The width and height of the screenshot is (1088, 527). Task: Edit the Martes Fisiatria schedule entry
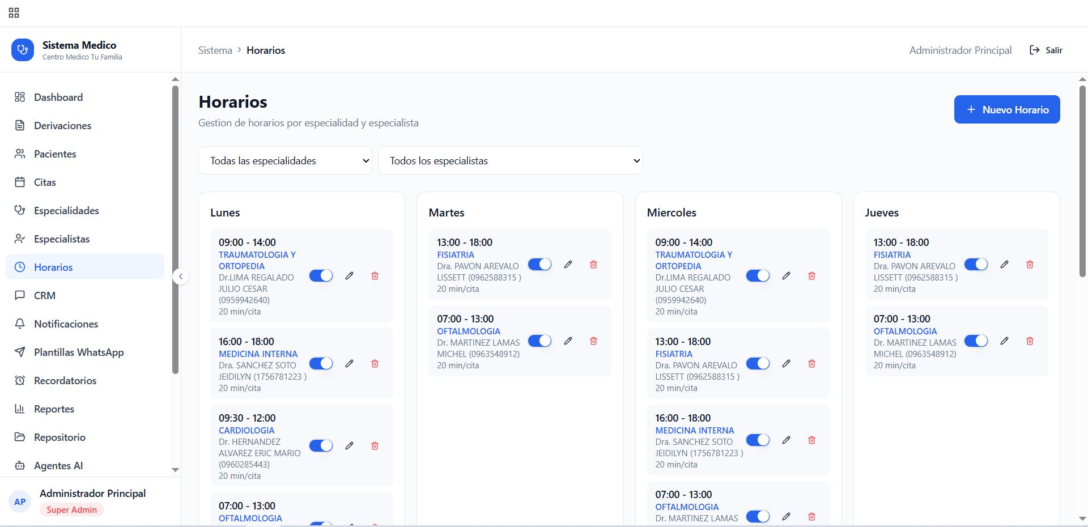(x=568, y=265)
